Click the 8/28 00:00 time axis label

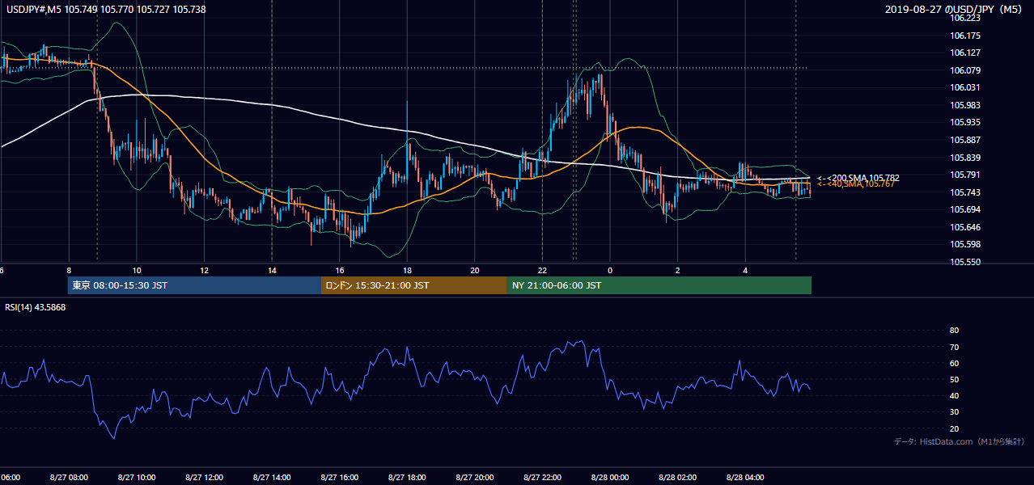click(x=610, y=478)
